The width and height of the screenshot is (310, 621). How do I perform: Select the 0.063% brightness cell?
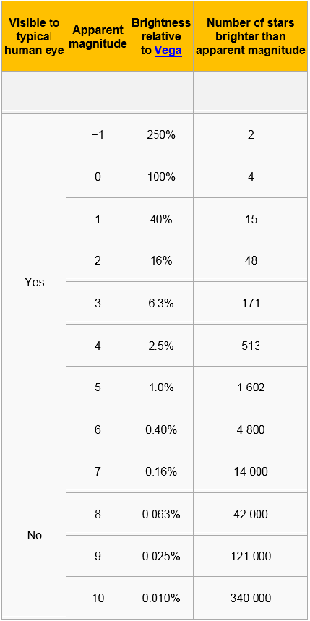[161, 514]
